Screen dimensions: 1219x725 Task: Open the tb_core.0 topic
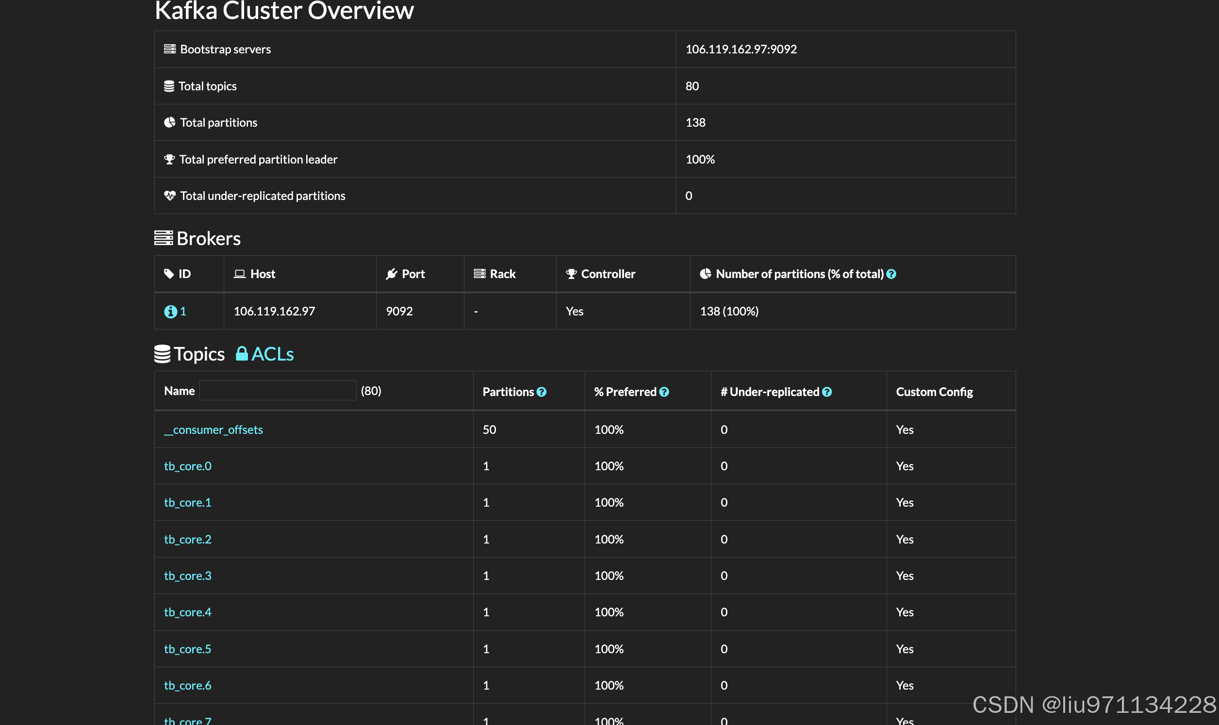(x=187, y=466)
